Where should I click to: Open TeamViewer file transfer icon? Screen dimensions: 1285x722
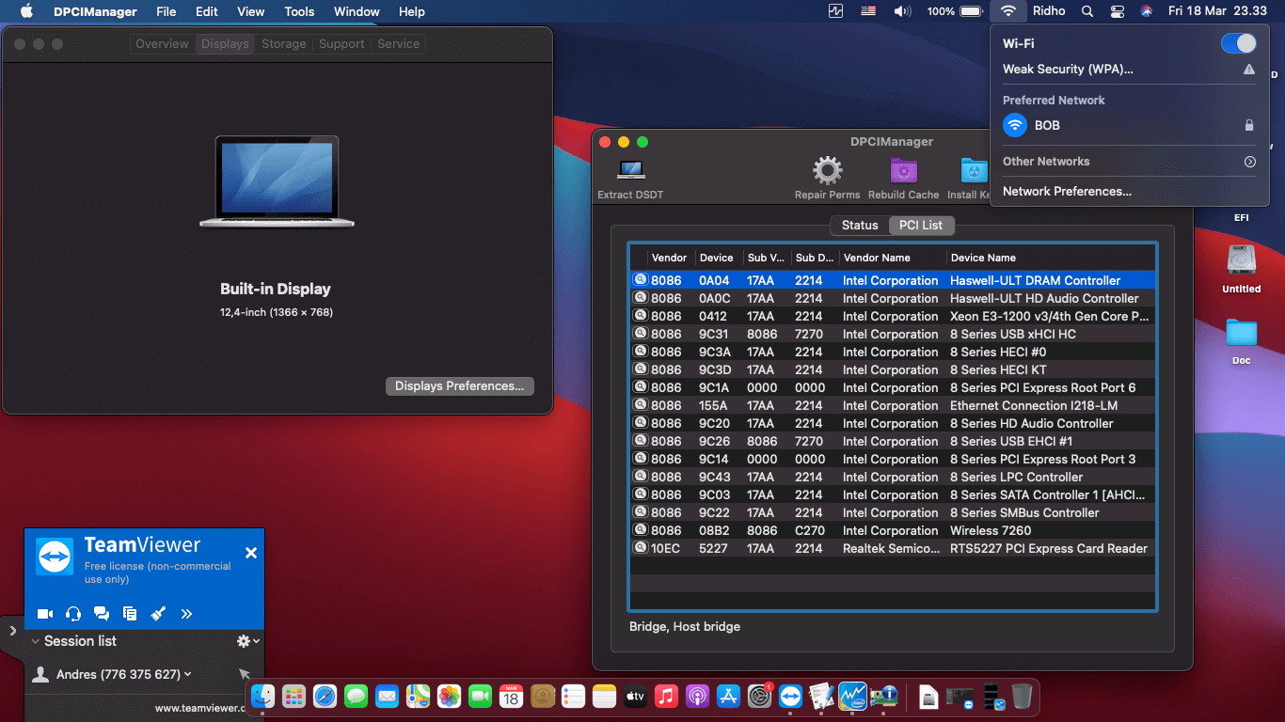[129, 613]
